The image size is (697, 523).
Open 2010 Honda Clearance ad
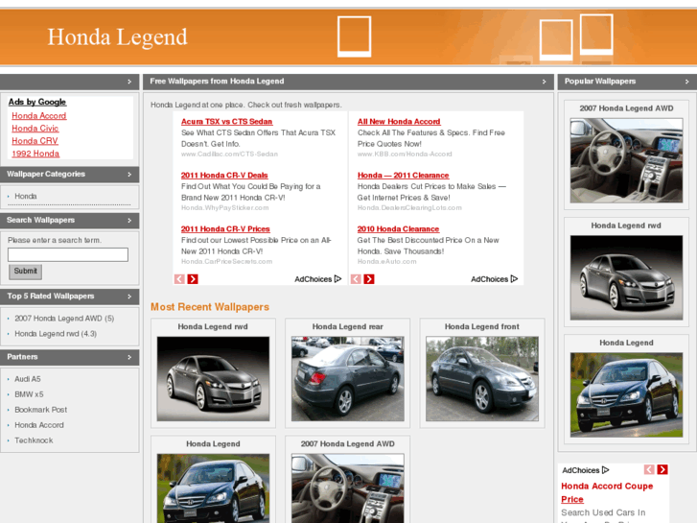coord(398,228)
